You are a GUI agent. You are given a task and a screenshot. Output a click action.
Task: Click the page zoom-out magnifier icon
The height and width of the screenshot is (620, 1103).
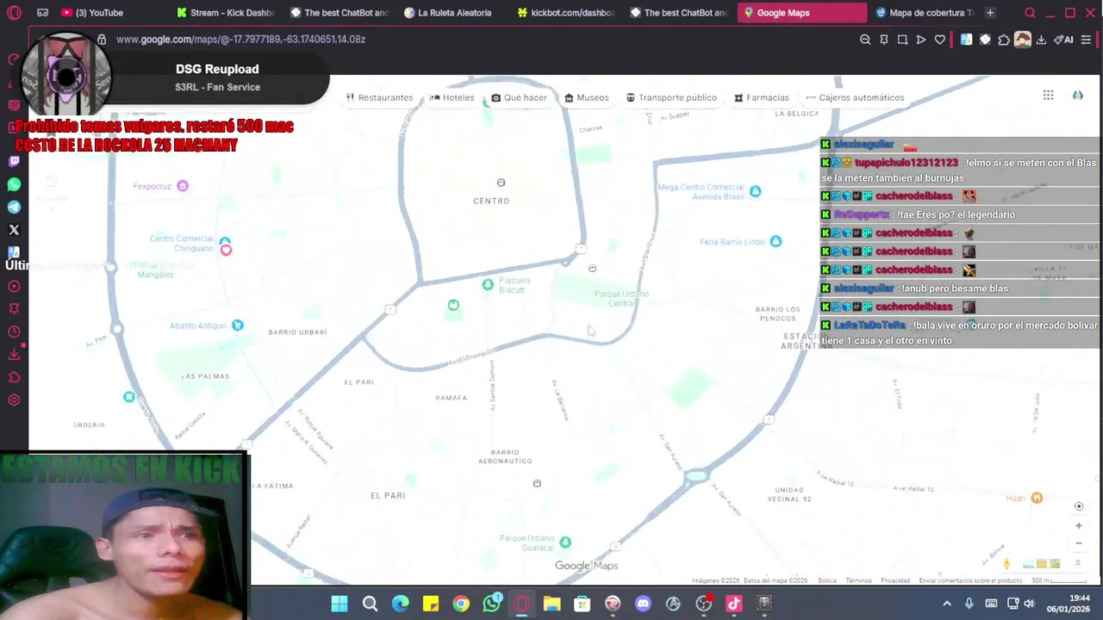point(865,40)
